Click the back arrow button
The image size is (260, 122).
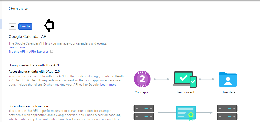pyautogui.click(x=13, y=26)
